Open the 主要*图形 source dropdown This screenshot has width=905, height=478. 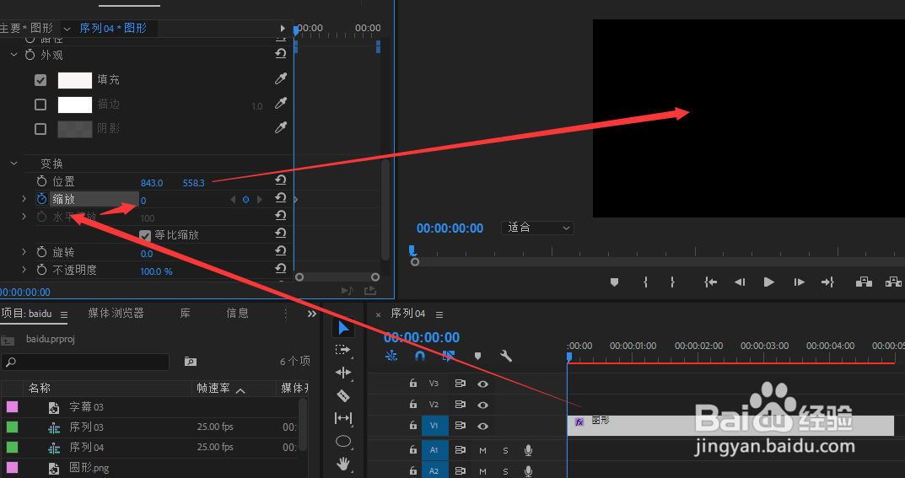(x=67, y=29)
